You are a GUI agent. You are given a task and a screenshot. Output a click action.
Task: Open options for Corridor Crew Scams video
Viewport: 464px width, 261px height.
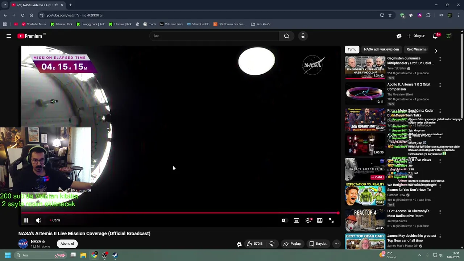[x=440, y=185]
